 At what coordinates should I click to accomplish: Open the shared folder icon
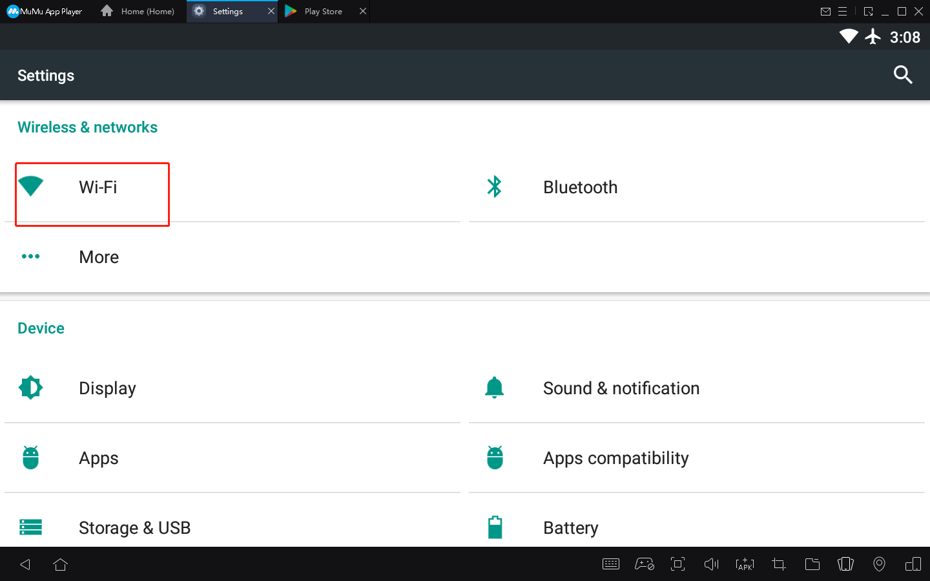coord(812,564)
